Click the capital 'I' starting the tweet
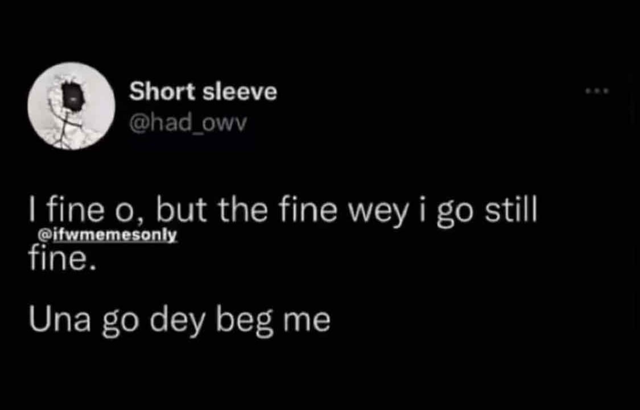Screen dimensions: 640x410 [31, 210]
